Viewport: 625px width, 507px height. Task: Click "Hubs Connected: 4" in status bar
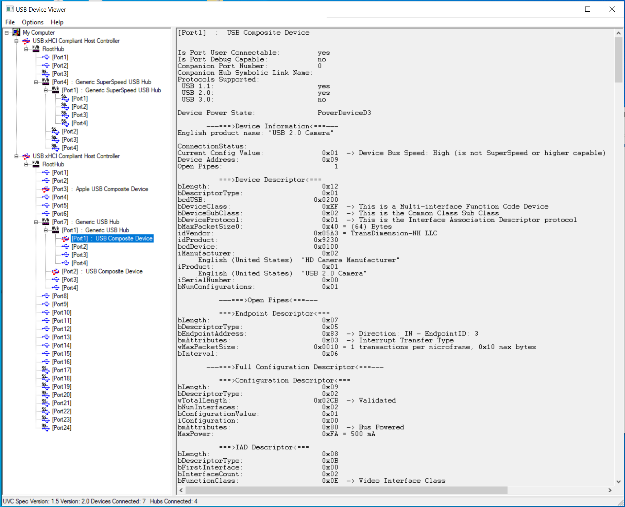pos(174,501)
